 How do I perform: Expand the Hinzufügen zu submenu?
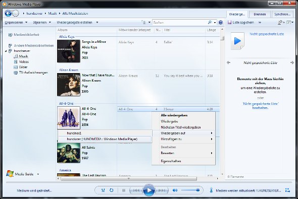pyautogui.click(x=183, y=139)
